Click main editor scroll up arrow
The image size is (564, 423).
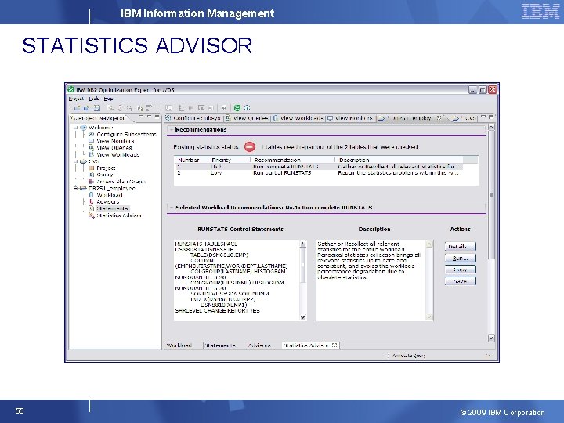[x=491, y=128]
